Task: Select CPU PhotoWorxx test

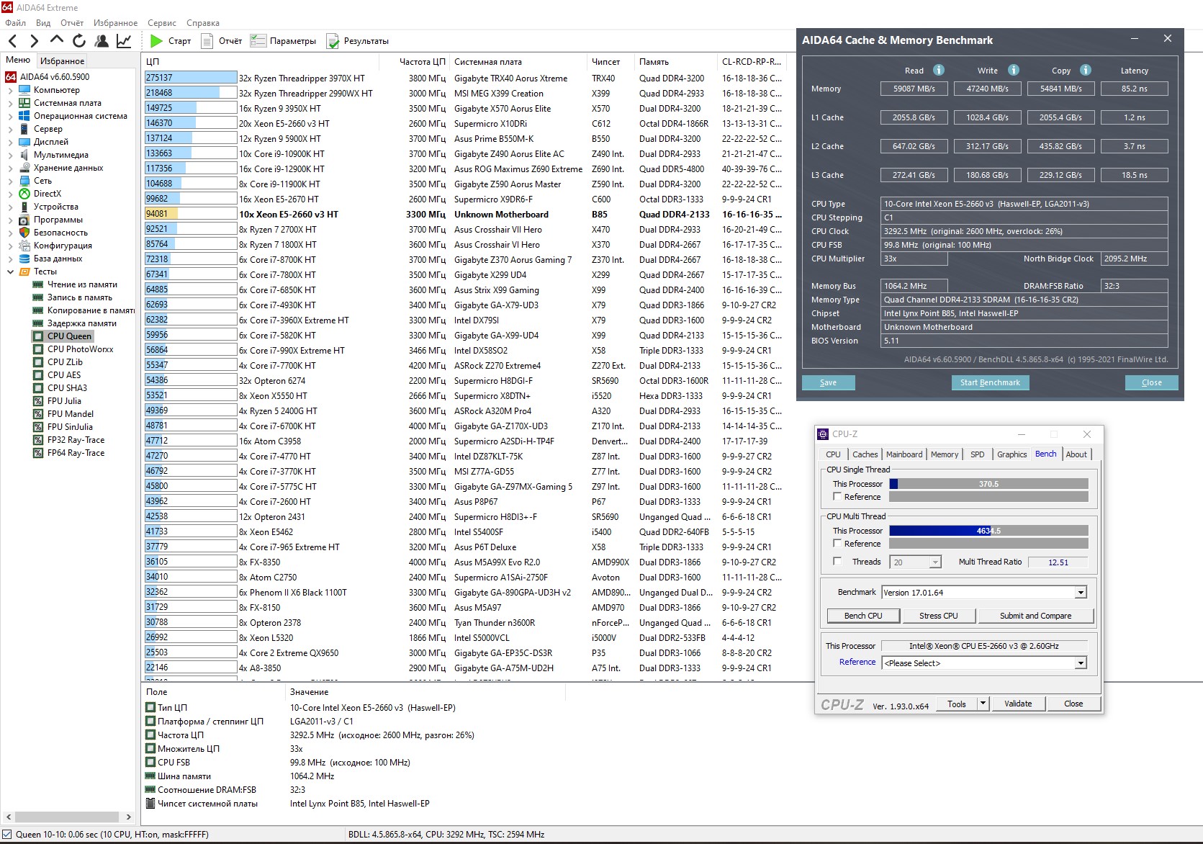Action: [x=80, y=349]
